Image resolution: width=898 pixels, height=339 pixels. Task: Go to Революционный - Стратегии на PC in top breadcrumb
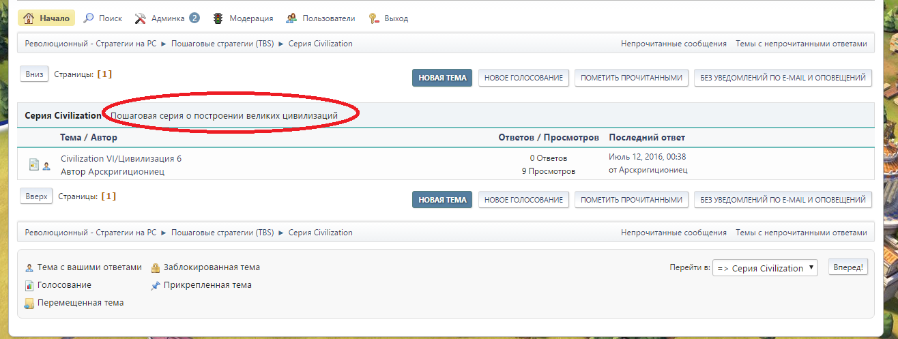coord(91,44)
